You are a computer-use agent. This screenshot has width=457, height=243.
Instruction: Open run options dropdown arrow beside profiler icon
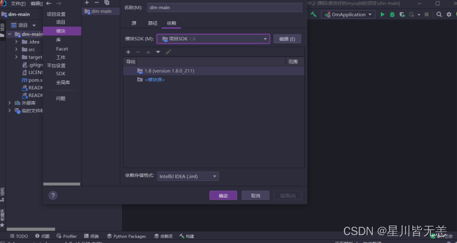(x=419, y=14)
